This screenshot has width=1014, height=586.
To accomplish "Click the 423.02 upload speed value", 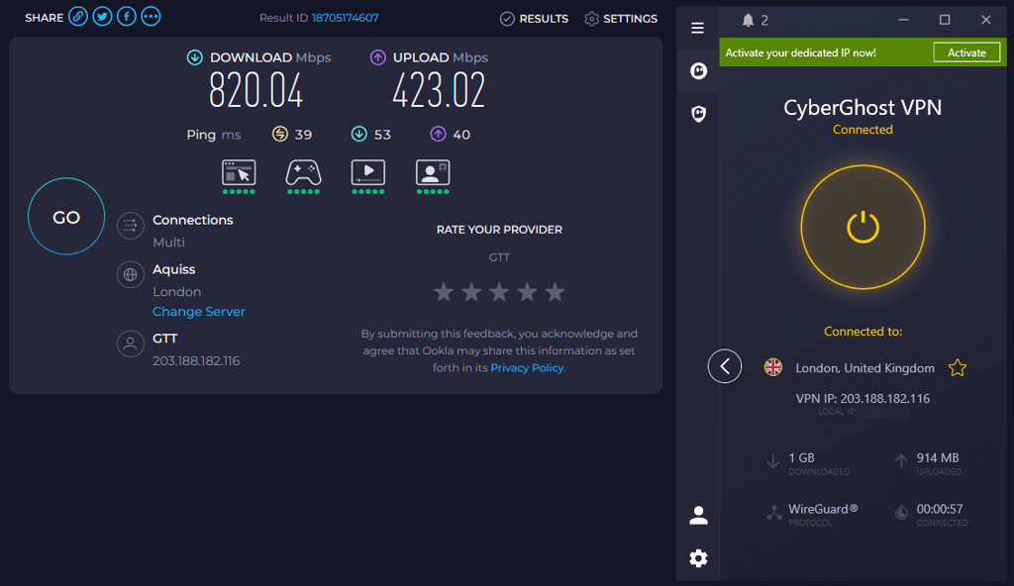I will click(439, 90).
